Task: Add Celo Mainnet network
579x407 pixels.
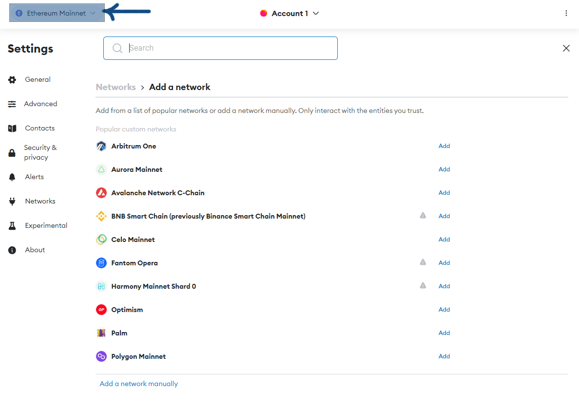Action: click(x=444, y=239)
